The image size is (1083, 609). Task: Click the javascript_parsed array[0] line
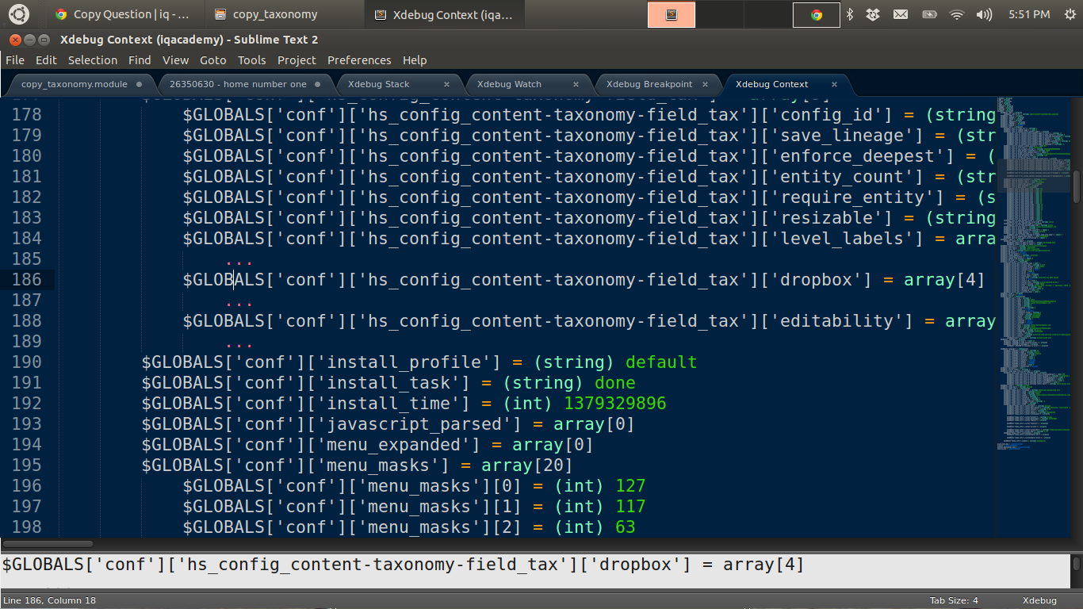(x=388, y=424)
